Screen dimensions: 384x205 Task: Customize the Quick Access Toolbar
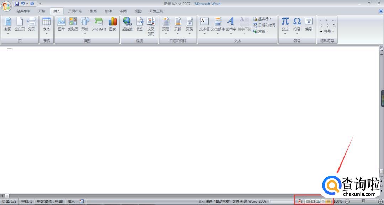tap(41, 4)
